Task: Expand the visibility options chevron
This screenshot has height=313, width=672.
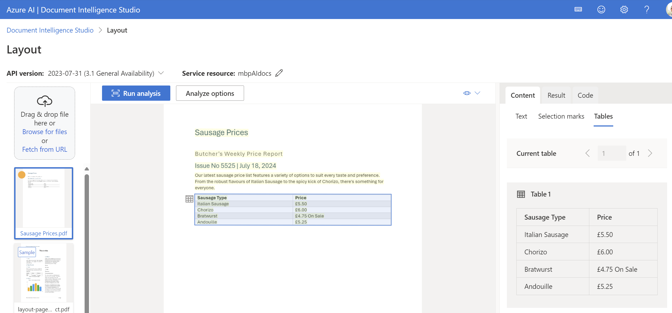Action: click(477, 93)
